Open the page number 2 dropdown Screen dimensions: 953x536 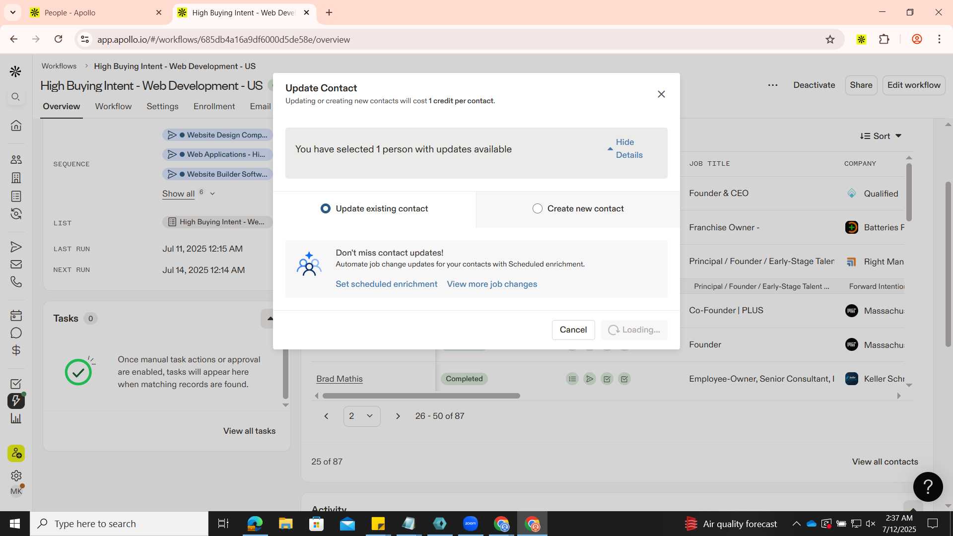click(361, 416)
